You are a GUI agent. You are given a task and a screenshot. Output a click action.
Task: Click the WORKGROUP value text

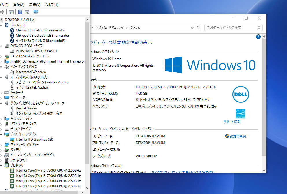click(x=147, y=156)
